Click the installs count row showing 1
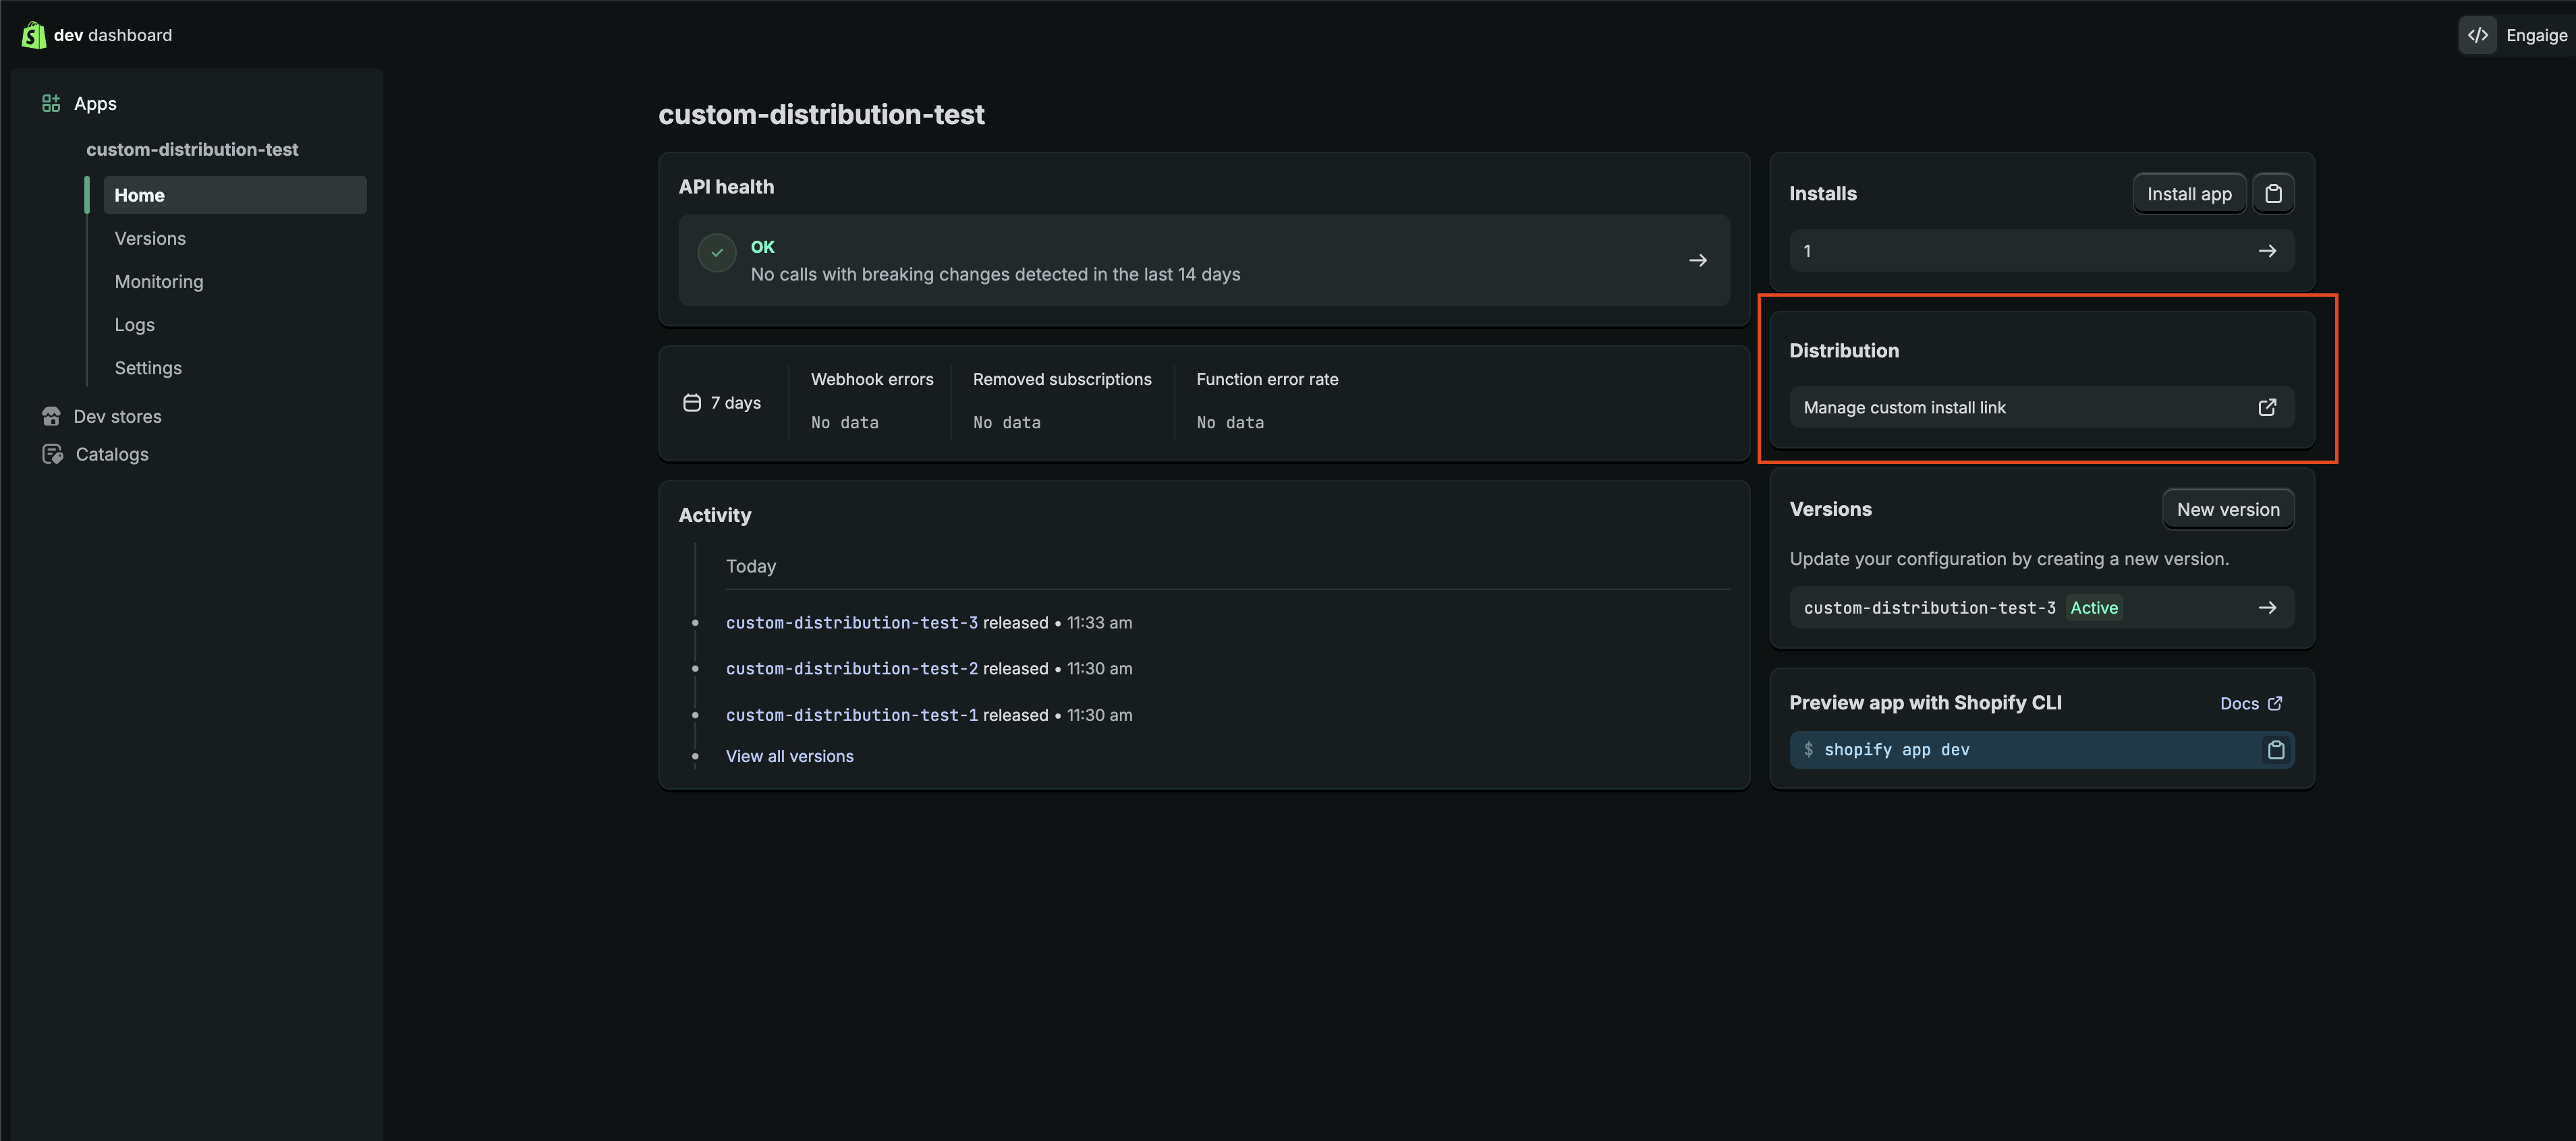 coord(2041,251)
